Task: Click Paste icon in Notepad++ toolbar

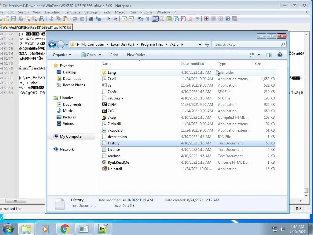Action: pos(65,19)
